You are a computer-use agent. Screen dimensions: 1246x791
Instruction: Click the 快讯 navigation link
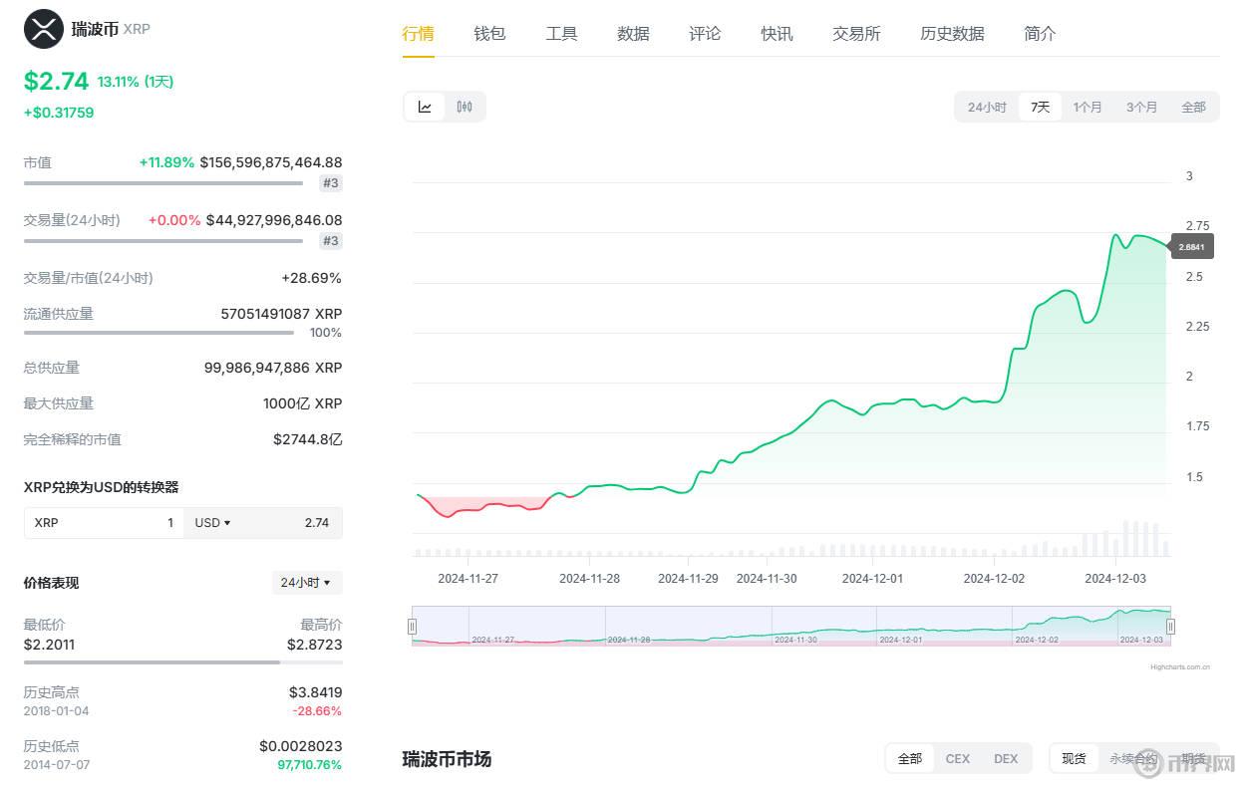pyautogui.click(x=777, y=33)
